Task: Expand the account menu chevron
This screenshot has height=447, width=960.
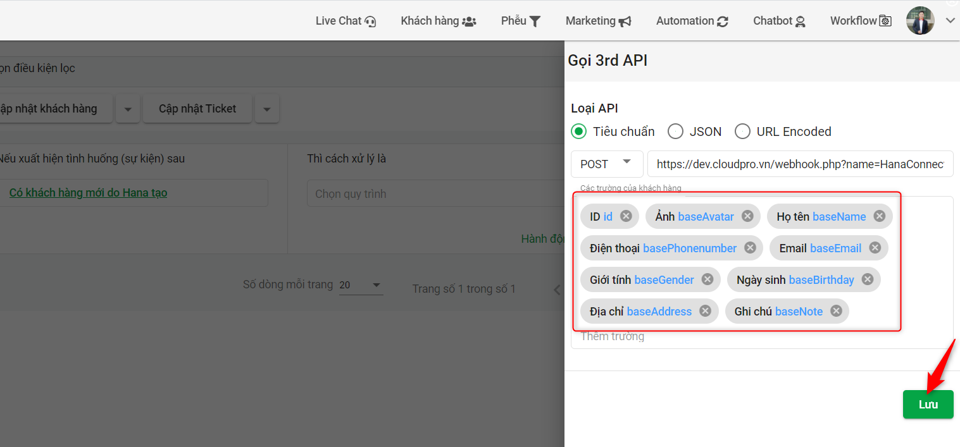Action: (950, 21)
